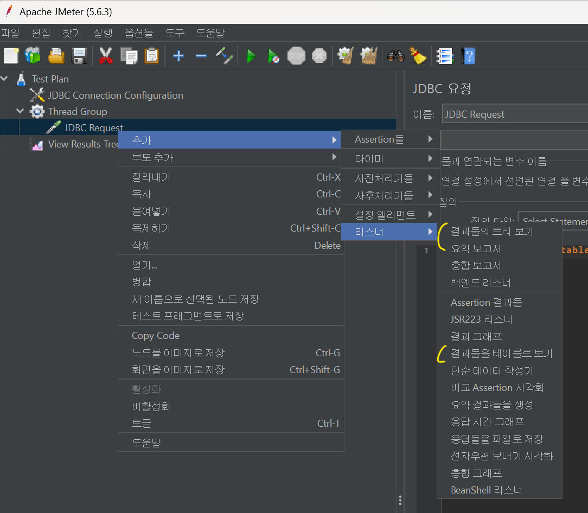This screenshot has height=513, width=588.
Task: Click the JDBC Connection Configuration wrench icon
Action: point(37,95)
